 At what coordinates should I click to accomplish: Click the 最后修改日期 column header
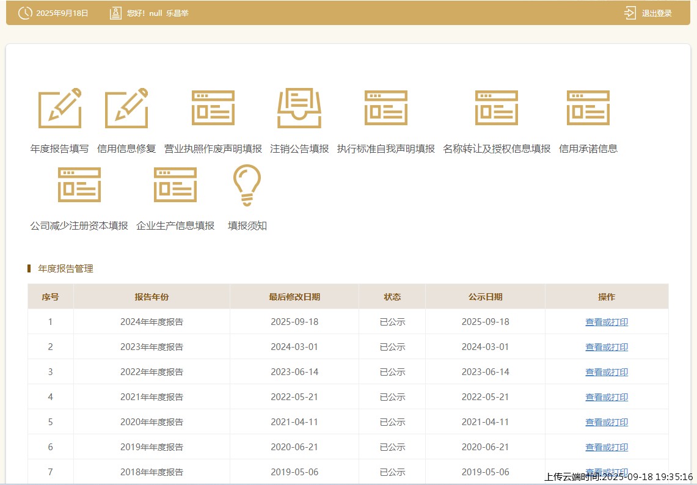click(x=294, y=296)
